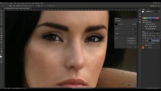Toggle pressure for opacity next to Opacity field
Viewport: 161px width, 91px height.
(39, 6)
